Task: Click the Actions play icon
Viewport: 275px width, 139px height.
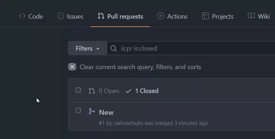Action: pos(161,16)
